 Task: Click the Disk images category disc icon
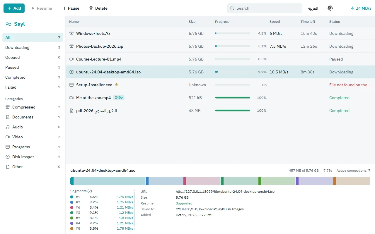click(8, 157)
